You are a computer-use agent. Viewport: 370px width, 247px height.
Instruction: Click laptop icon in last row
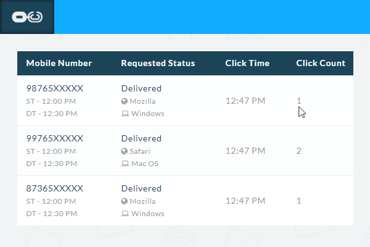125,214
